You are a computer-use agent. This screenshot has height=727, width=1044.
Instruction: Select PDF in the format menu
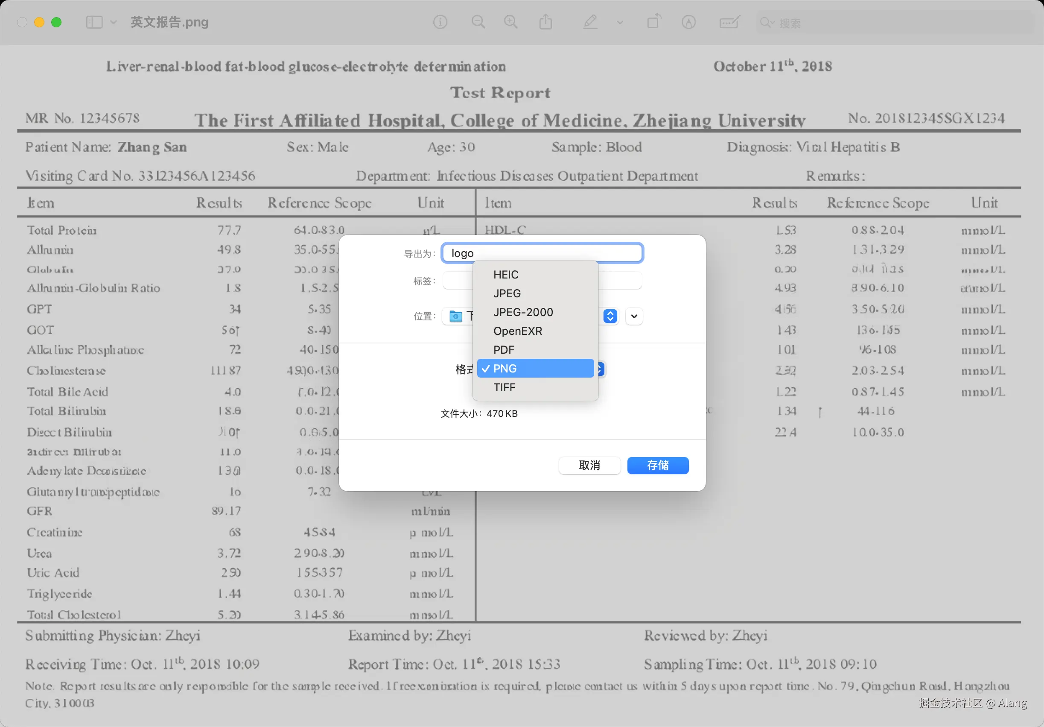(x=503, y=350)
